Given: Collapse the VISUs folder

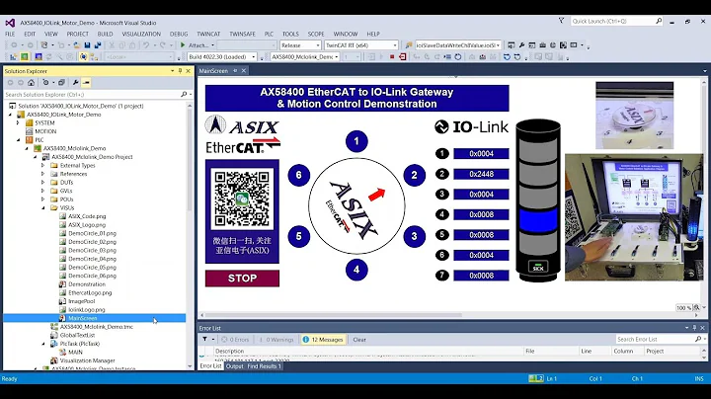Looking at the screenshot, I should click(x=43, y=207).
